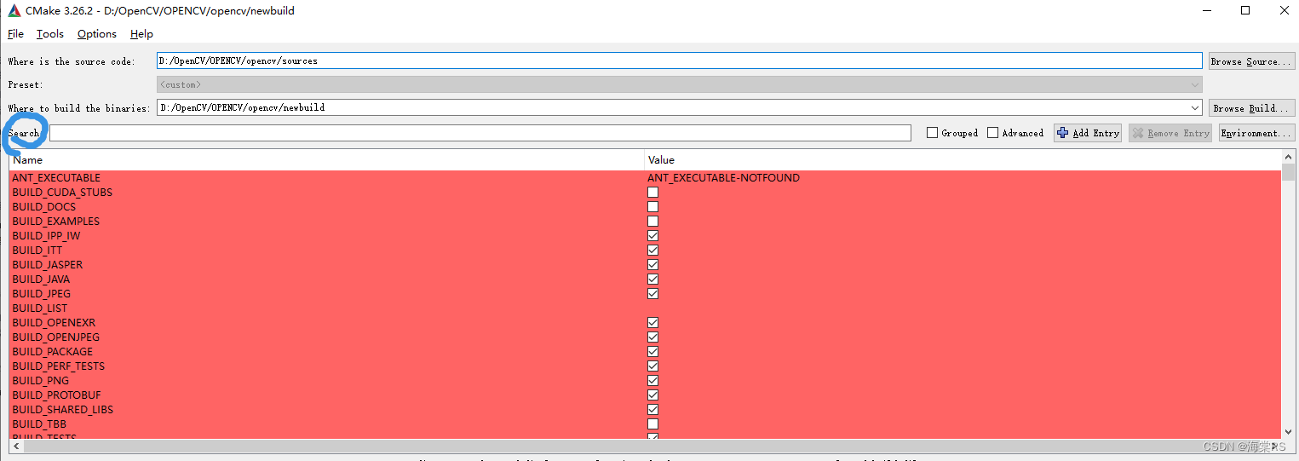Select the BUILD_PROTOBUF row name
Viewport: 1299px width, 461px height.
56,395
